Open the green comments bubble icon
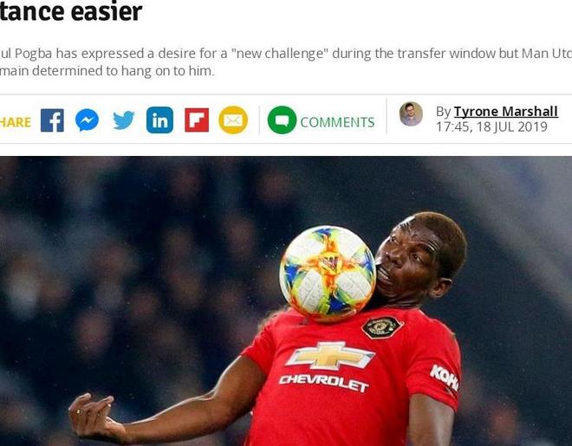The width and height of the screenshot is (572, 446). [x=282, y=120]
